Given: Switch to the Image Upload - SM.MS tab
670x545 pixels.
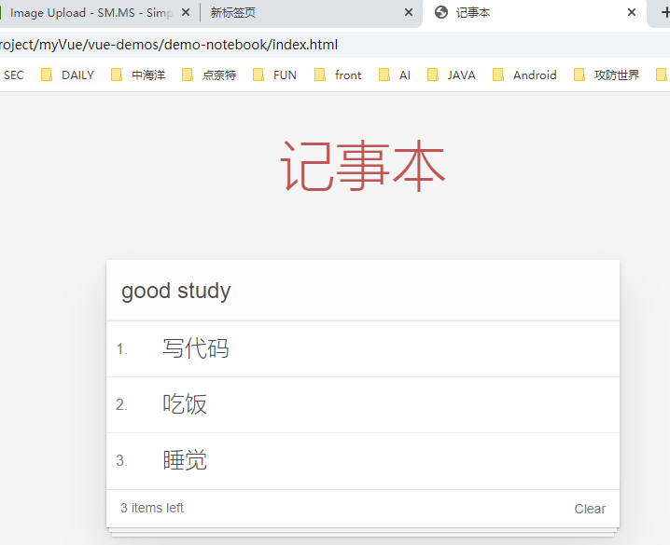Looking at the screenshot, I should [90, 13].
